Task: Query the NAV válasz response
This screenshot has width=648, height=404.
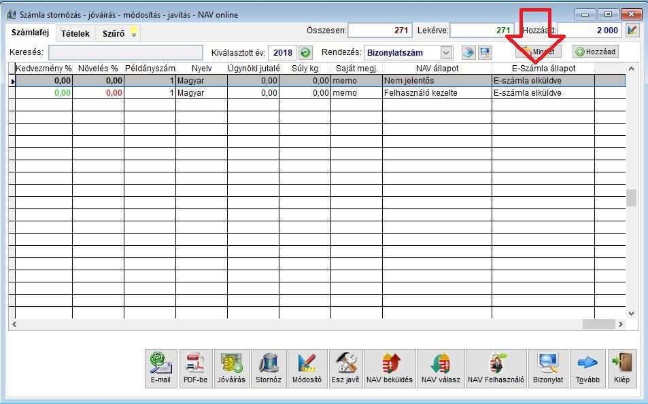Action: coord(441,369)
